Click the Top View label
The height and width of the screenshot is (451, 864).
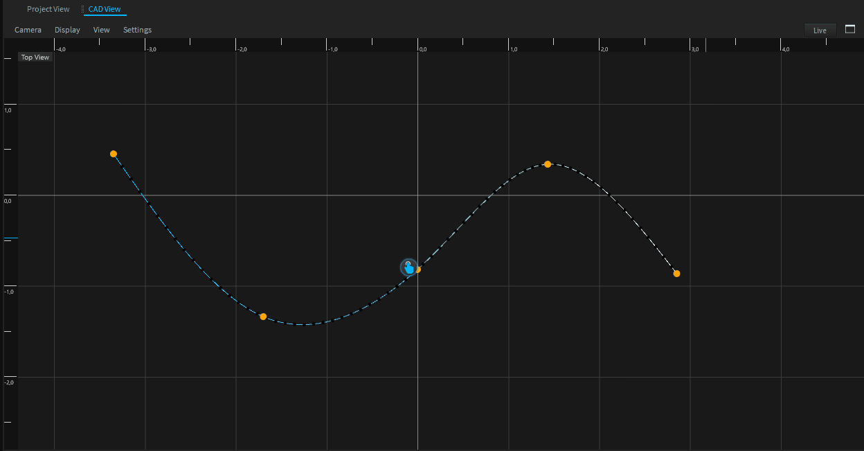coord(35,58)
